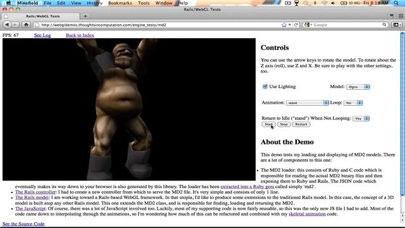Open the Bookmarks menu
405x228 pixels.
[x=120, y=3]
